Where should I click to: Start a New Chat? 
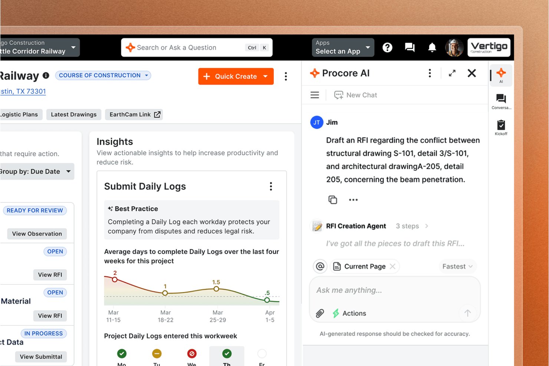[x=355, y=95]
